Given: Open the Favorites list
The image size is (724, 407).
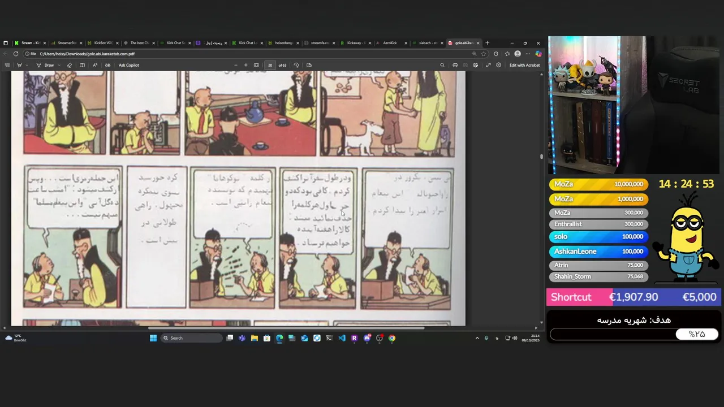Looking at the screenshot, I should 507,54.
